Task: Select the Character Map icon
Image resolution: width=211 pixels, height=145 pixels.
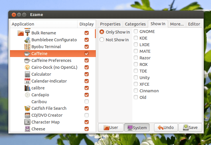Action: pyautogui.click(x=27, y=122)
